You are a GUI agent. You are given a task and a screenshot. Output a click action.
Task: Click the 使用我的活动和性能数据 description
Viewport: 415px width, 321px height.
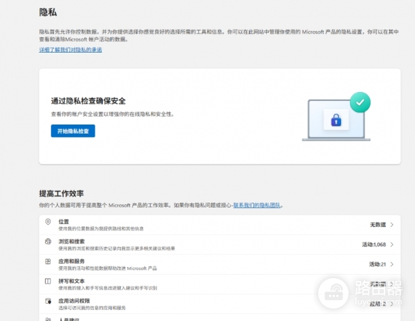click(107, 268)
